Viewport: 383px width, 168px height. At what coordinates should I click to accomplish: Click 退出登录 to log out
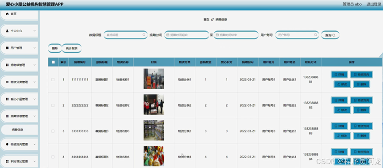tap(373, 4)
